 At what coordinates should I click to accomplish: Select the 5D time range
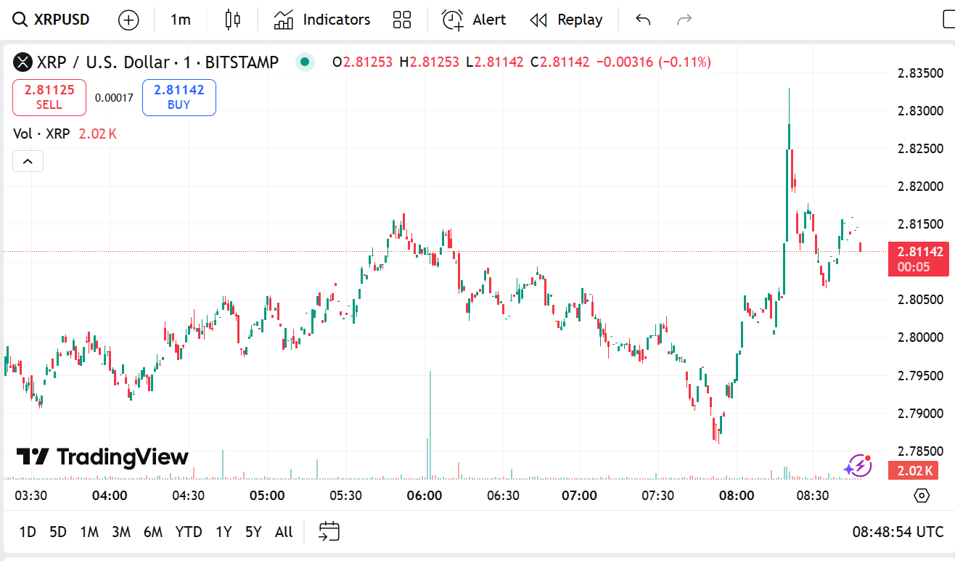tap(58, 532)
